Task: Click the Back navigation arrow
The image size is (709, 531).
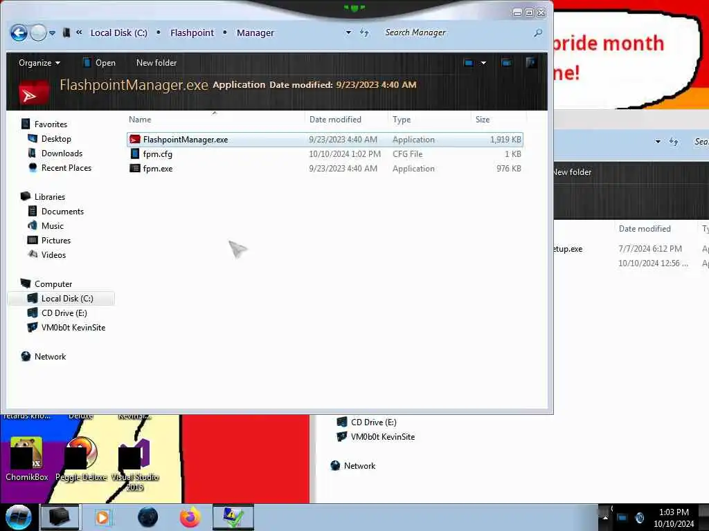Action: tap(19, 32)
